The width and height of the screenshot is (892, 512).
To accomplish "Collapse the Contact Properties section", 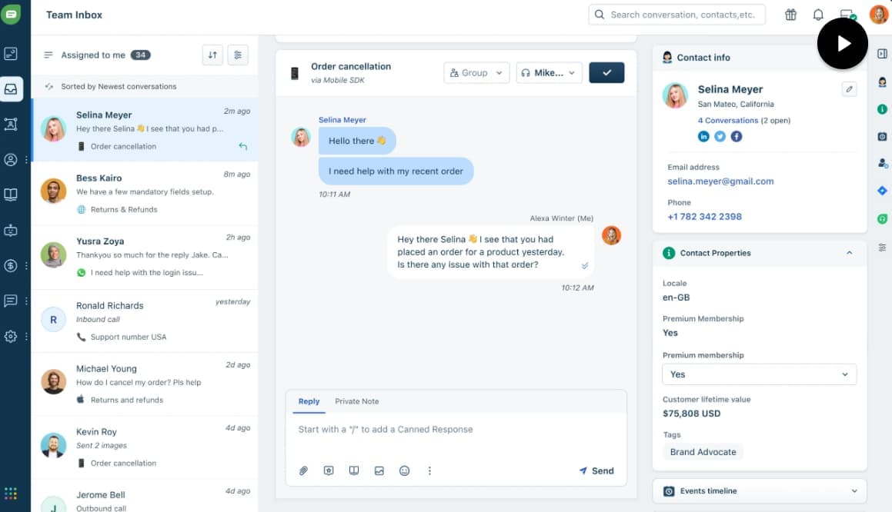I will [849, 252].
